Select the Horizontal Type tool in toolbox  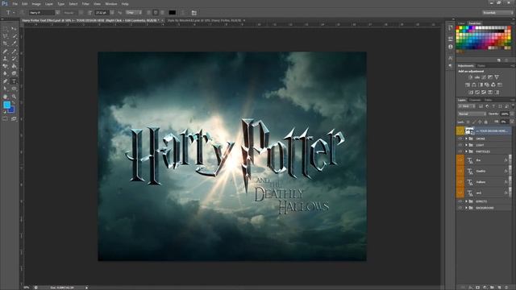coord(14,81)
